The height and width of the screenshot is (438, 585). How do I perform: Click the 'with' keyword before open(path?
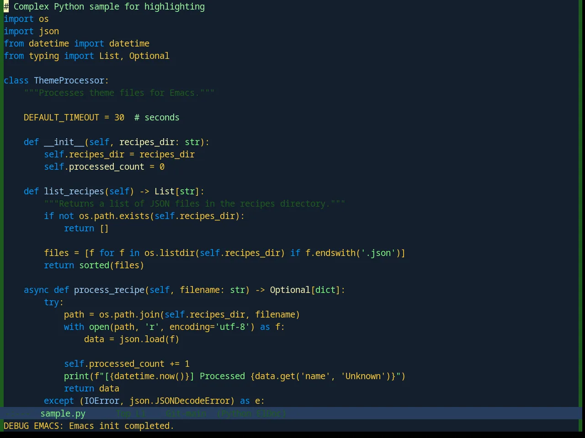(74, 327)
